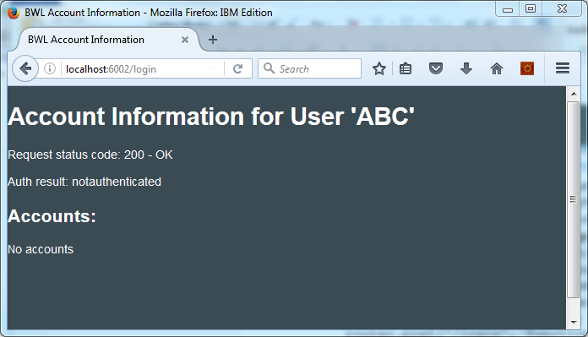
Task: Click the scrollbar up arrow
Action: (574, 94)
